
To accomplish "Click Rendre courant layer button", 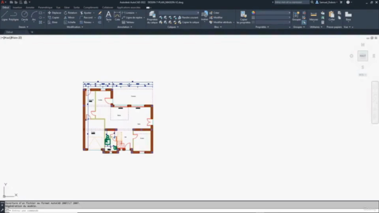I will 188,18.
